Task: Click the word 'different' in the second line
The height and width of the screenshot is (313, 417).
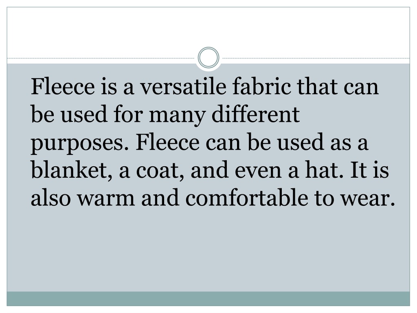Action: coord(256,114)
